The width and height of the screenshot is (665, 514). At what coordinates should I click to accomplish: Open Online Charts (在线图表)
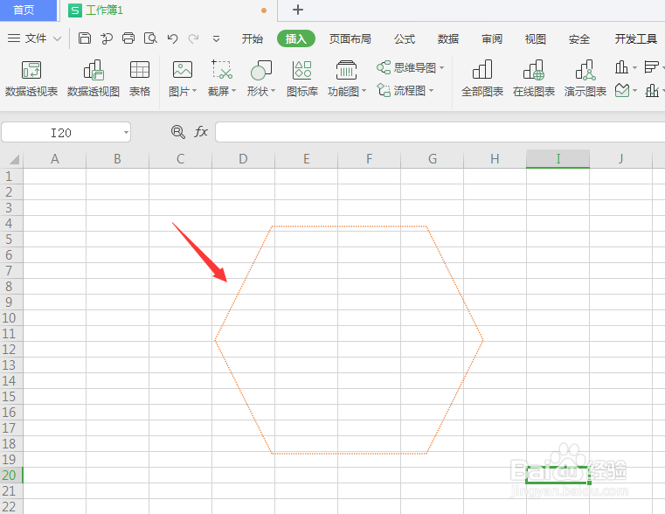[x=534, y=79]
